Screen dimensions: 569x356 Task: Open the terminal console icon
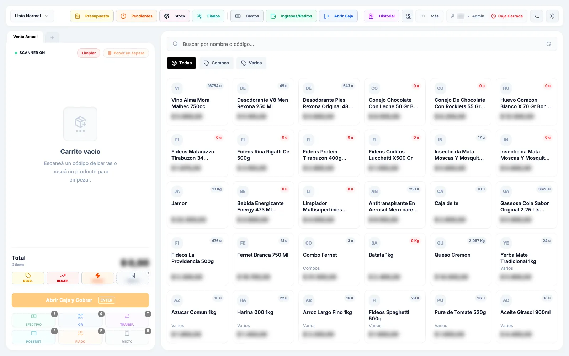[x=537, y=16]
